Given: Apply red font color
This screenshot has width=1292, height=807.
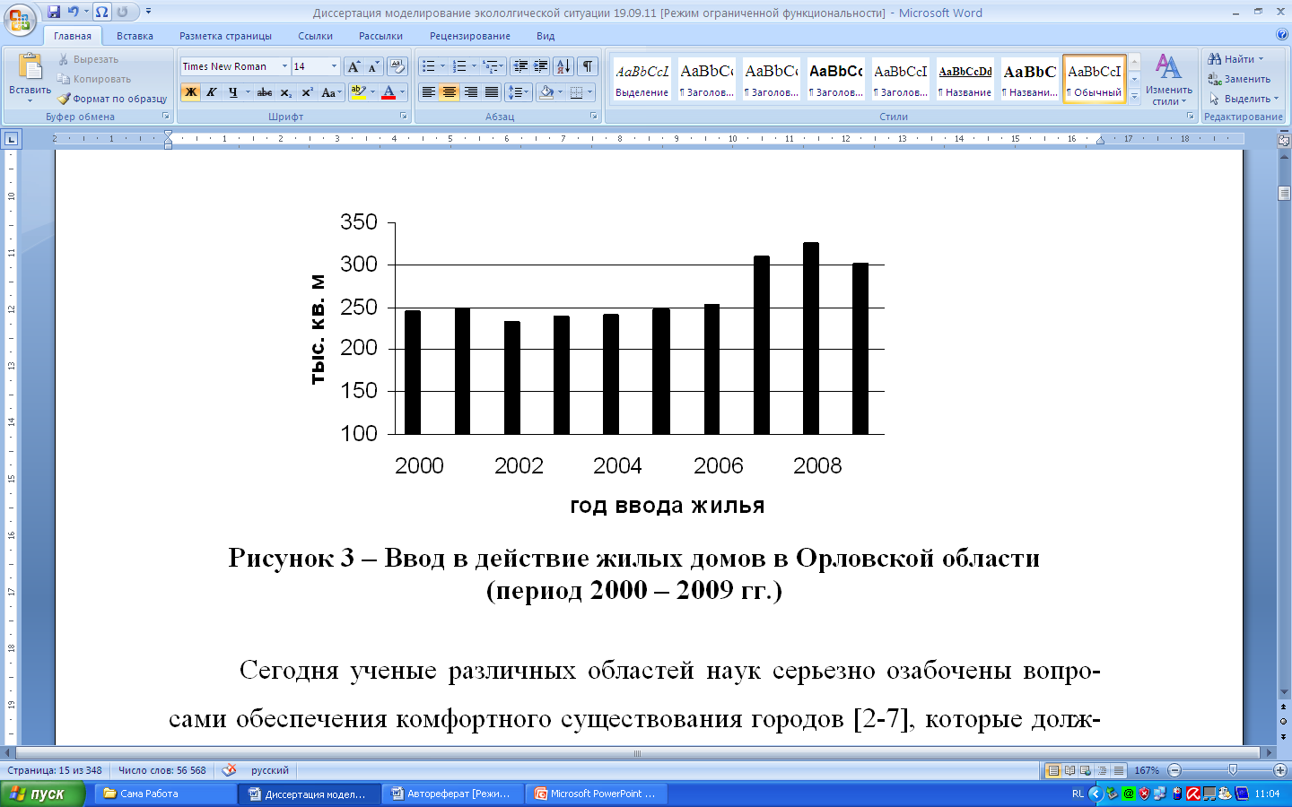Looking at the screenshot, I should point(388,92).
